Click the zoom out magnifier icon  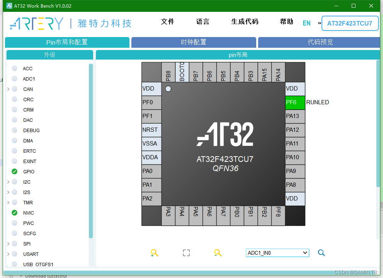click(x=218, y=253)
